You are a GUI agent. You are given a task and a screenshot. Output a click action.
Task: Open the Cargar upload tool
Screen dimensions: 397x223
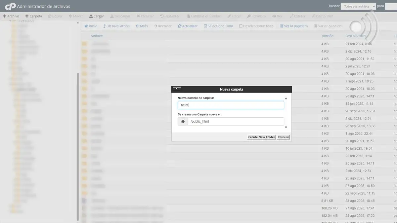coord(96,16)
